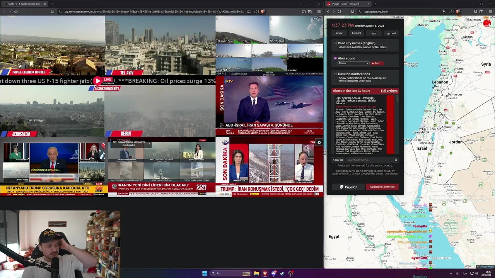Go back in the Multi TV browser window
495x278 pixels.
tap(4, 12)
